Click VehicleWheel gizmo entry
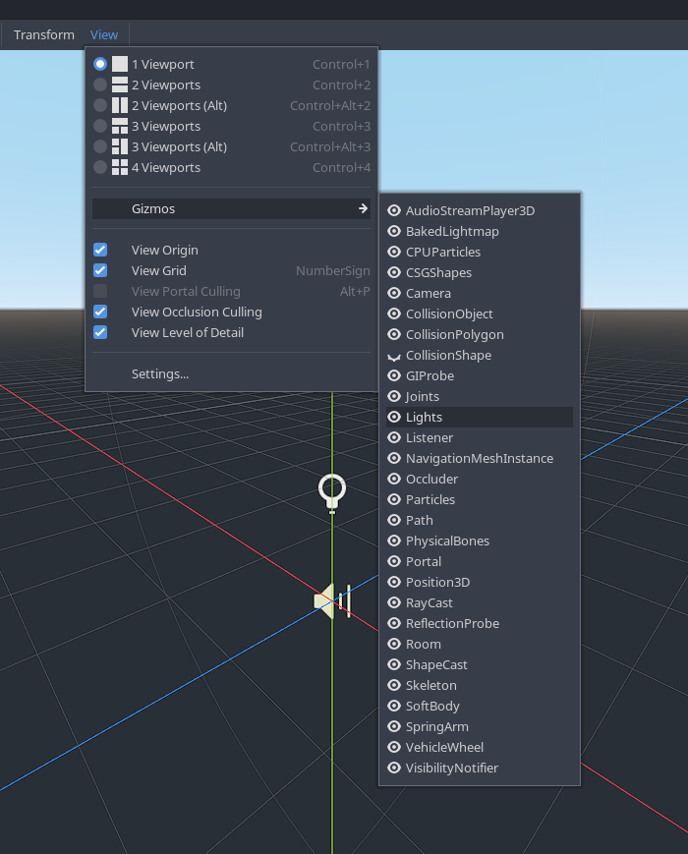688x854 pixels. 480,748
